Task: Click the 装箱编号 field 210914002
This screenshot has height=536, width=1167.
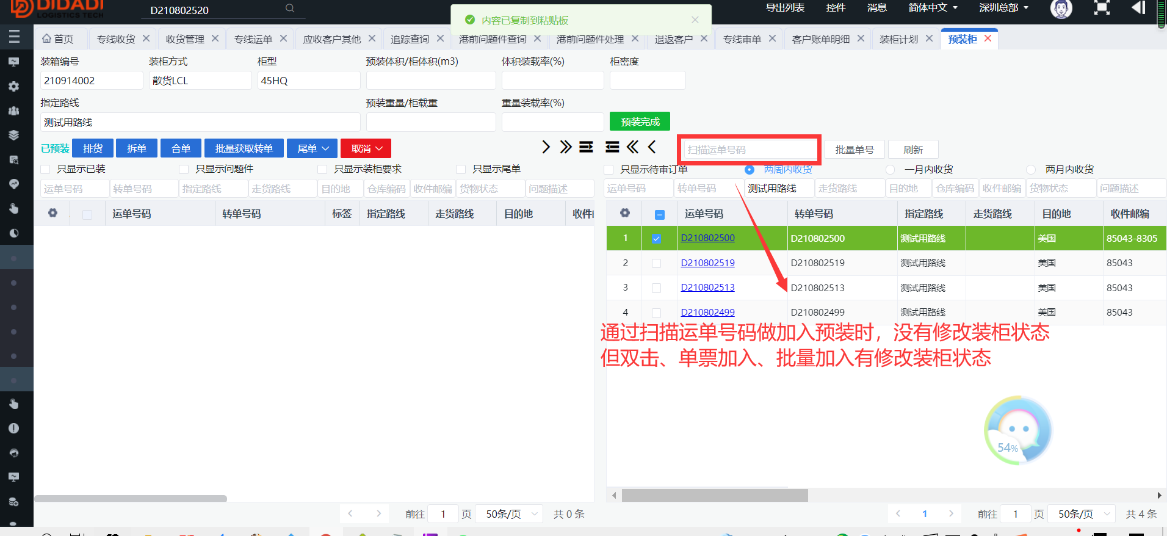Action: [x=92, y=81]
